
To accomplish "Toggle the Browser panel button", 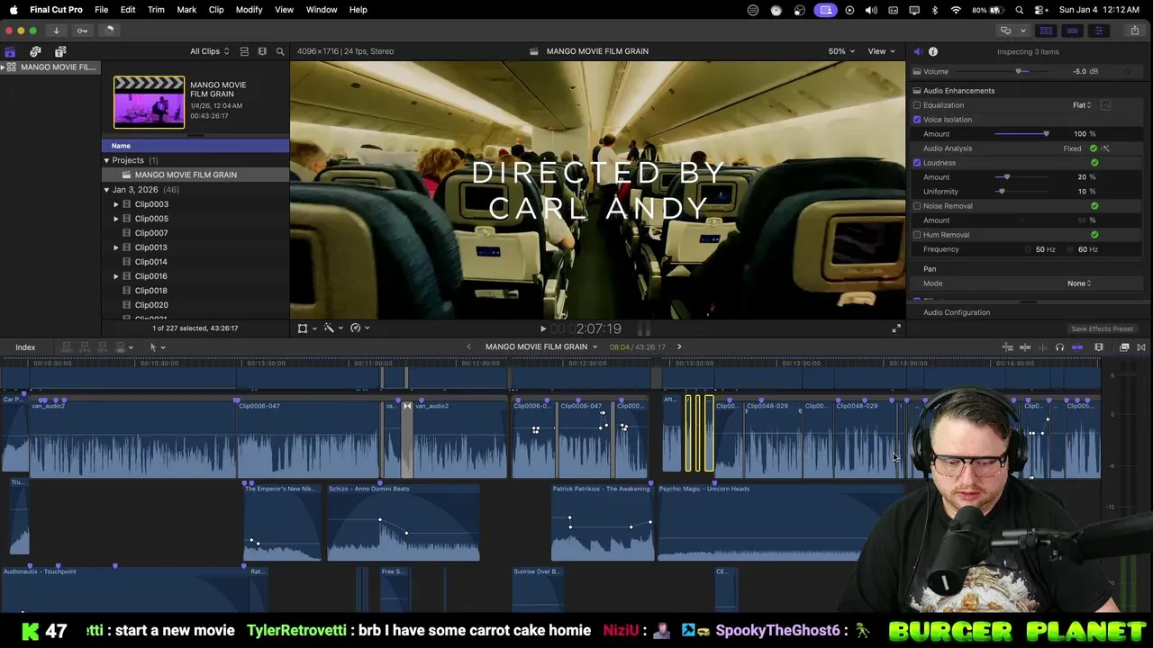I will (1046, 30).
